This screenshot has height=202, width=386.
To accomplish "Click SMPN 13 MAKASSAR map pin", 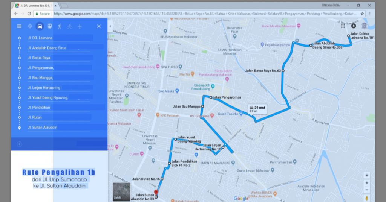I will (x=233, y=163).
